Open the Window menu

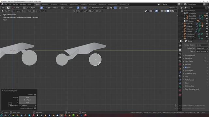point(23,4)
